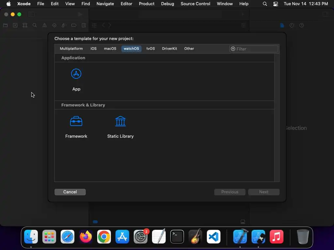334x250 pixels.
Task: Choose the Framework template
Action: click(76, 127)
